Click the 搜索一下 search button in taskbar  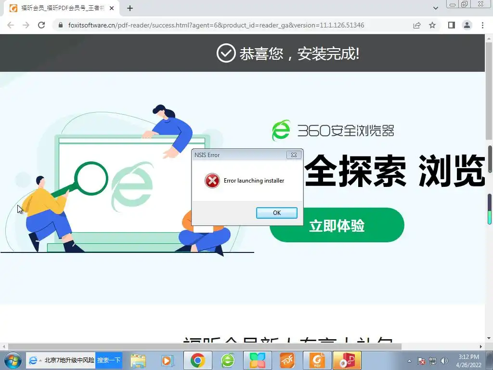coord(108,360)
